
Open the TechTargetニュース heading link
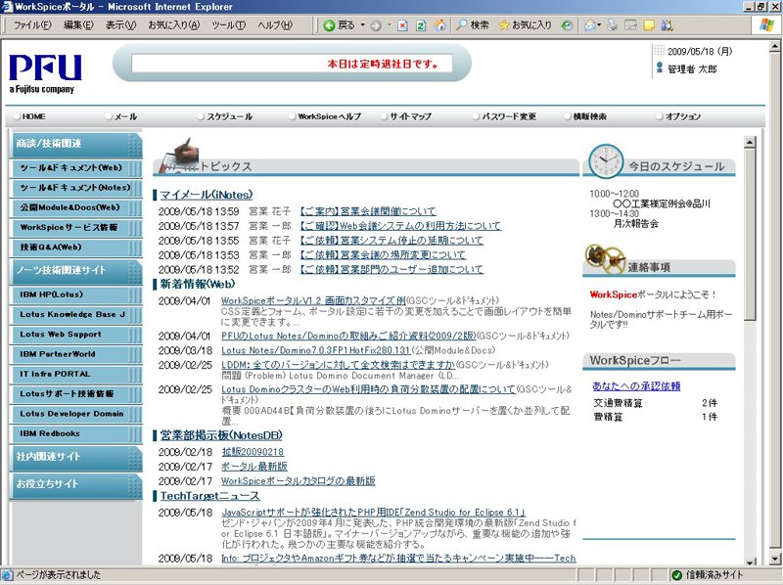[210, 496]
